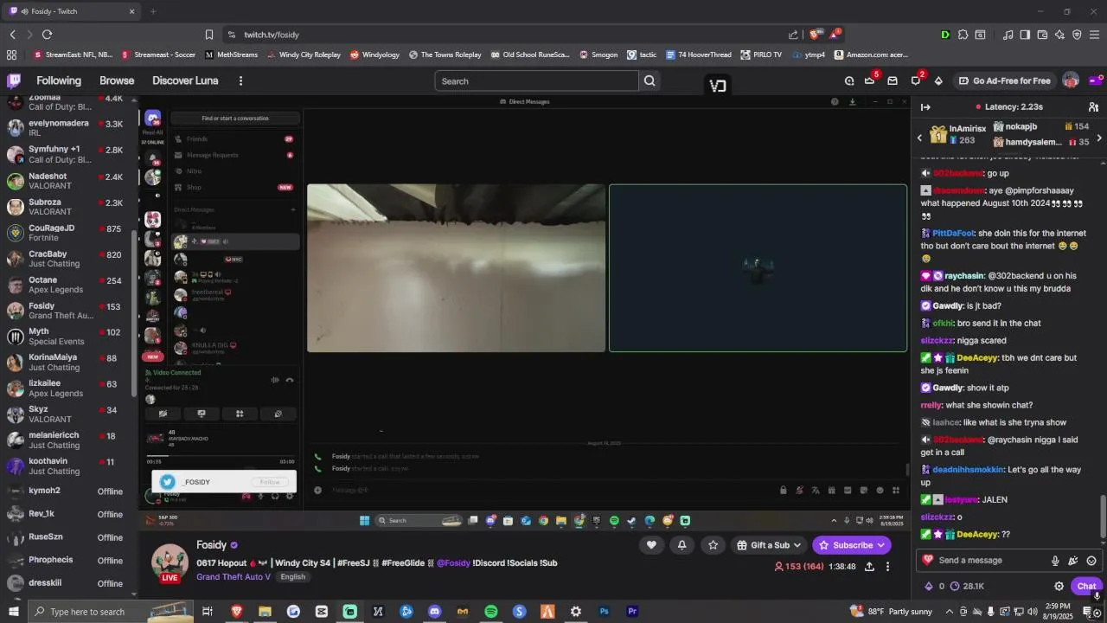The height and width of the screenshot is (623, 1107).
Task: Open the Brave browser hamburger menu
Action: point(1094,35)
